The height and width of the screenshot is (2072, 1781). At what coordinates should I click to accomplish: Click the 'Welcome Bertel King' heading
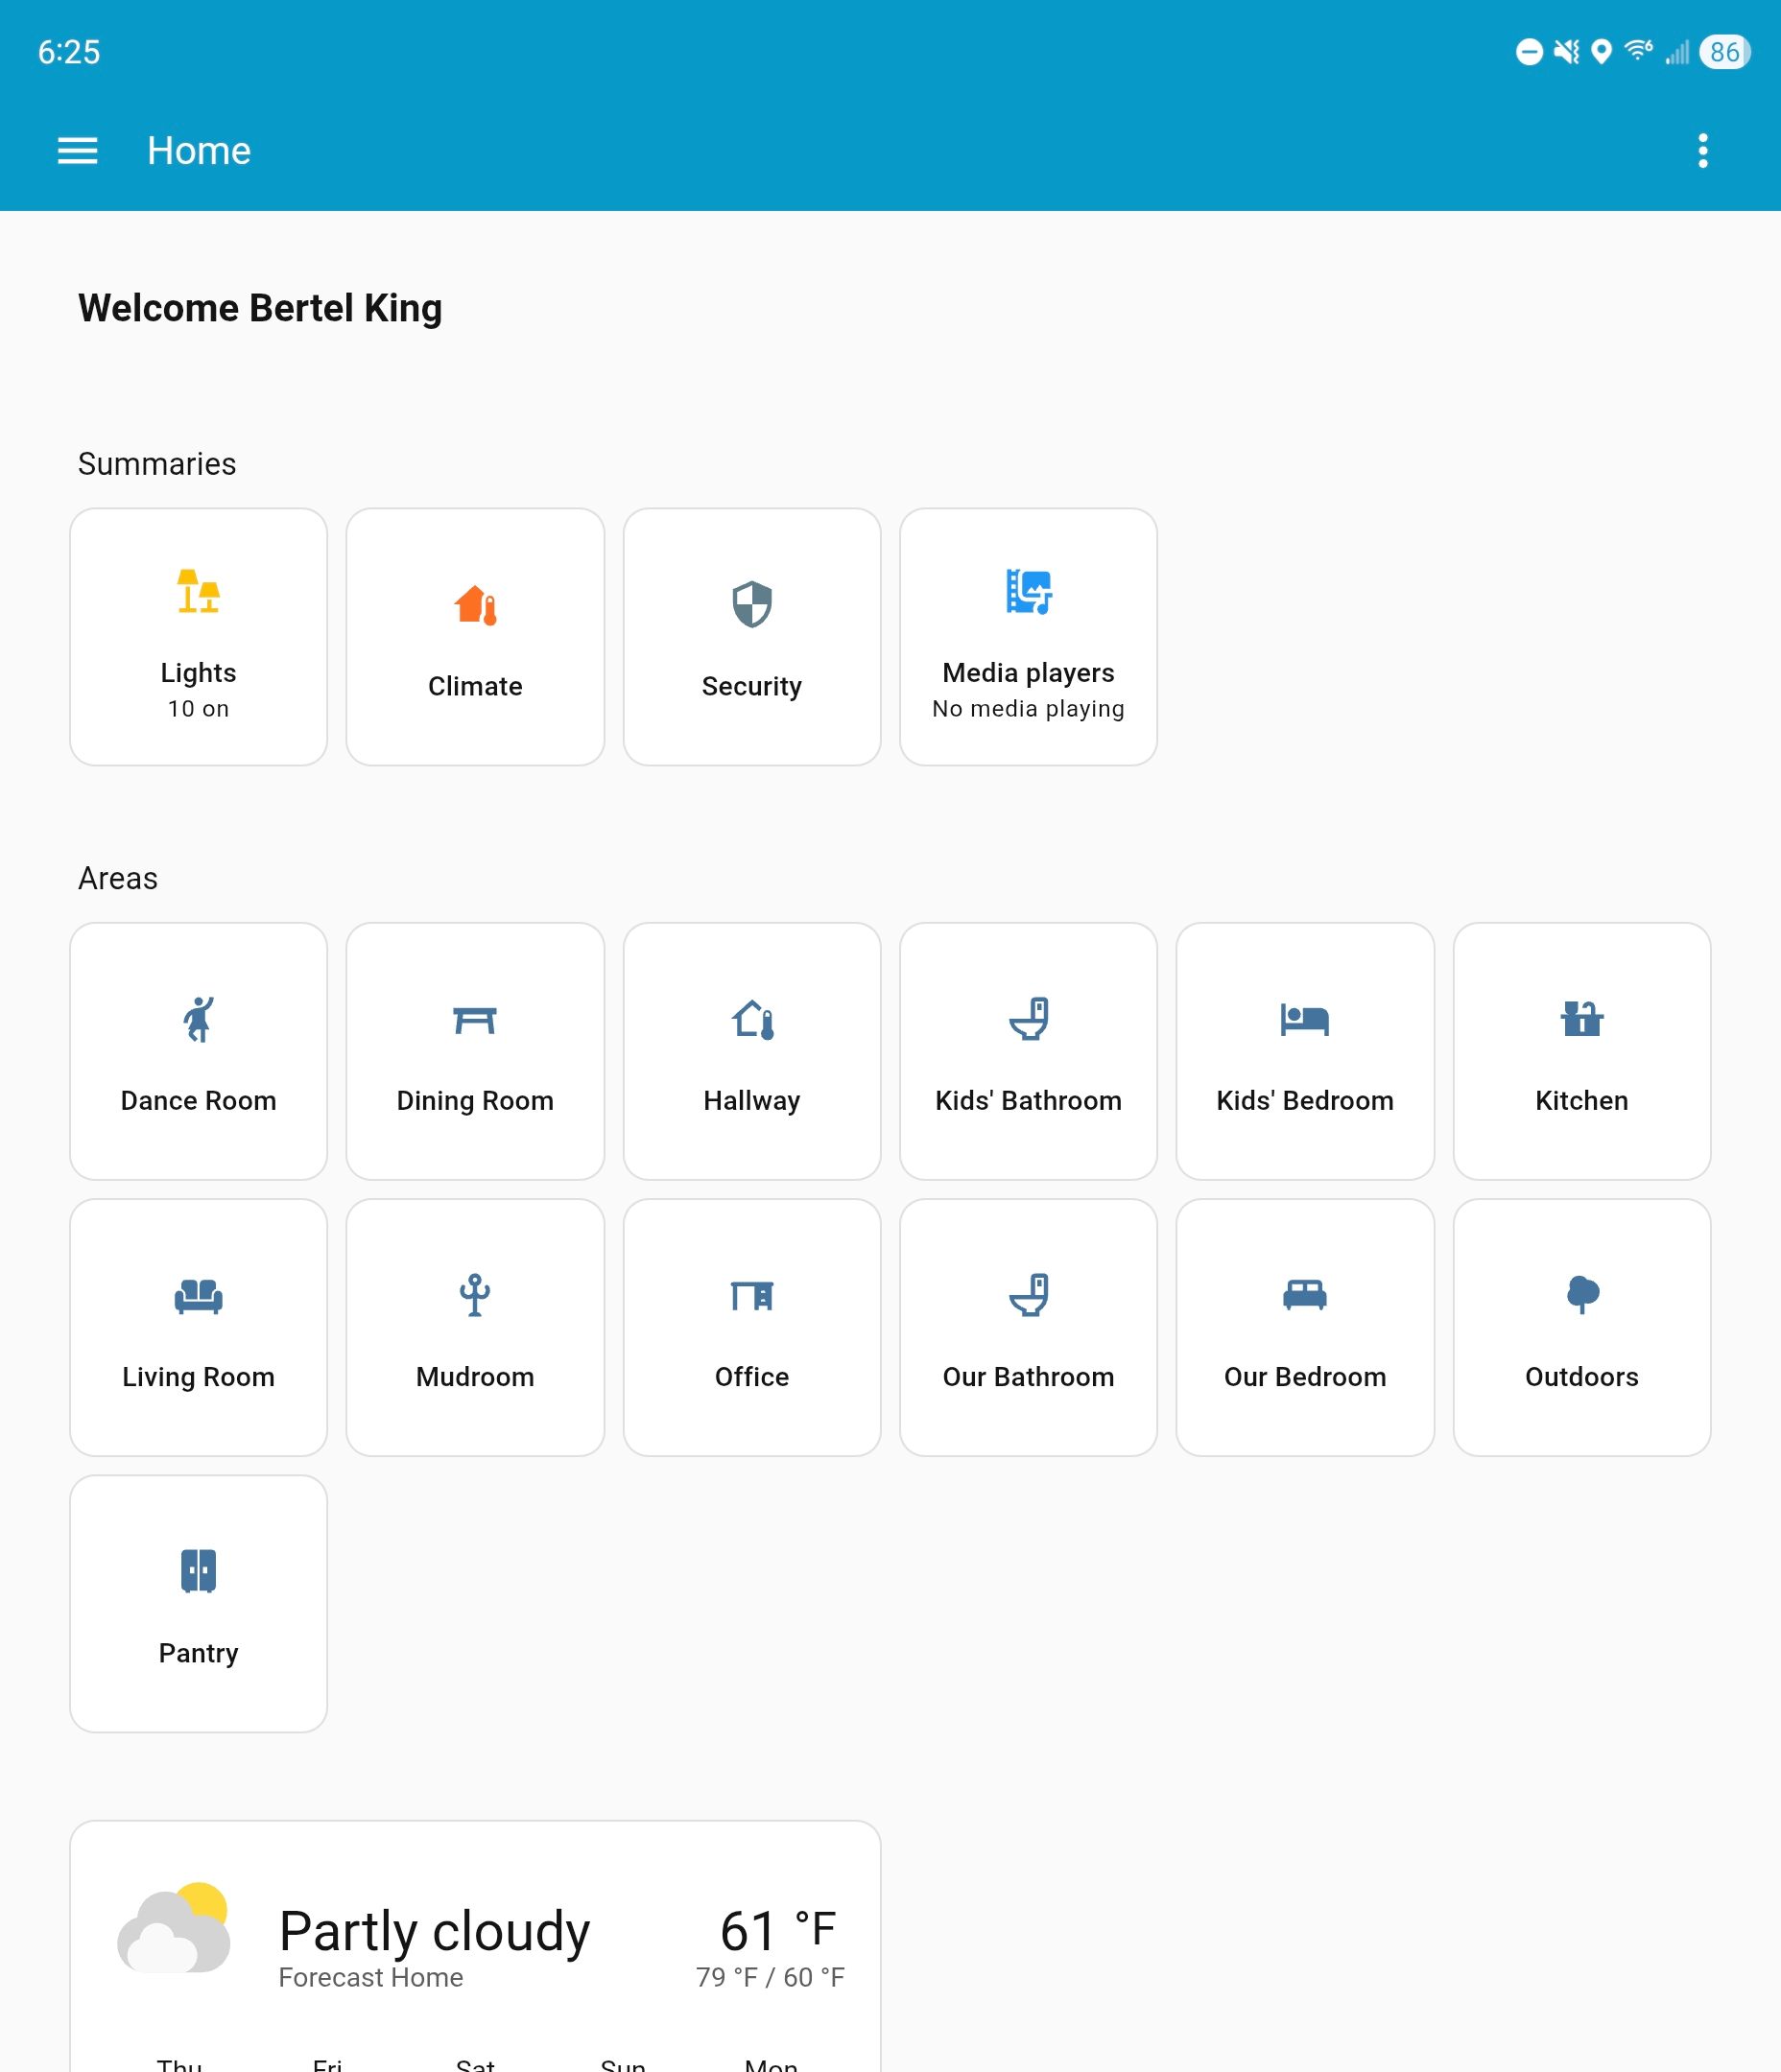pos(260,308)
